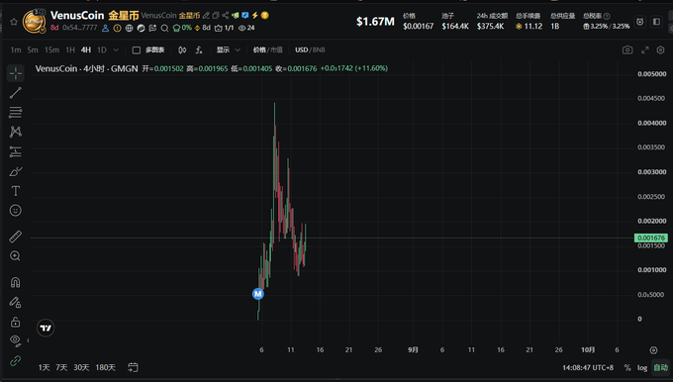Screen dimensions: 673x382
Task: Click the time axis settings circle icon
Action: point(653,350)
